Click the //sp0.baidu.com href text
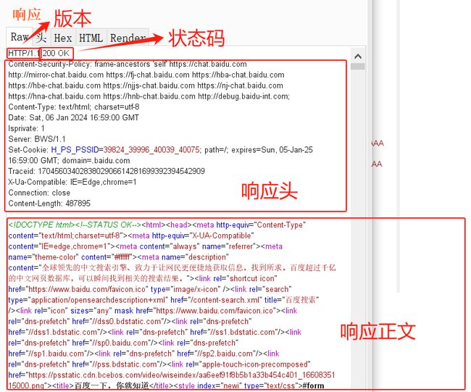This screenshot has height=392, width=471. coord(118,343)
